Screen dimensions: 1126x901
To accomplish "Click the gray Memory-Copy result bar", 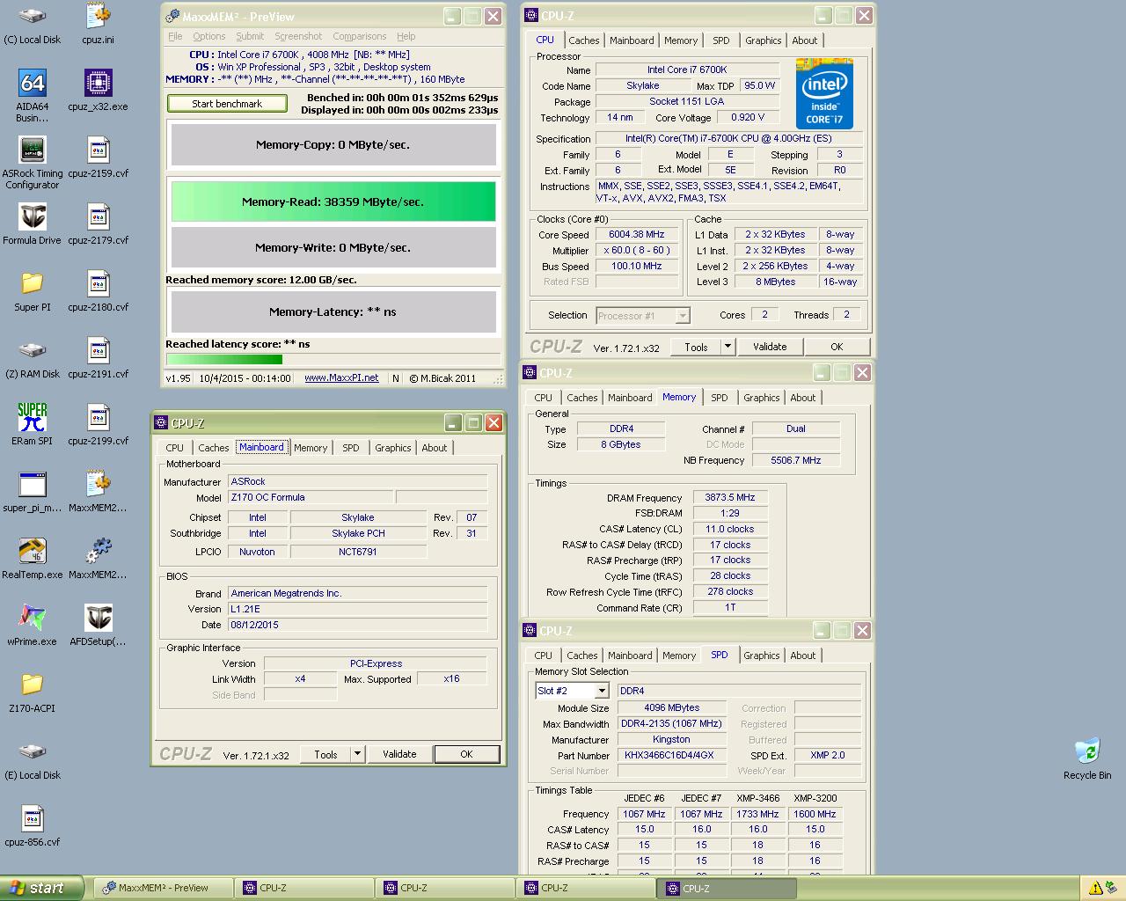I will click(x=333, y=145).
